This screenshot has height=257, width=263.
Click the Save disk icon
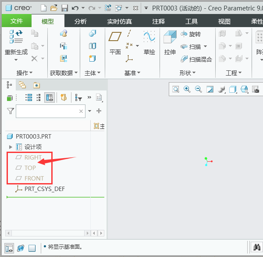[x=64, y=8]
